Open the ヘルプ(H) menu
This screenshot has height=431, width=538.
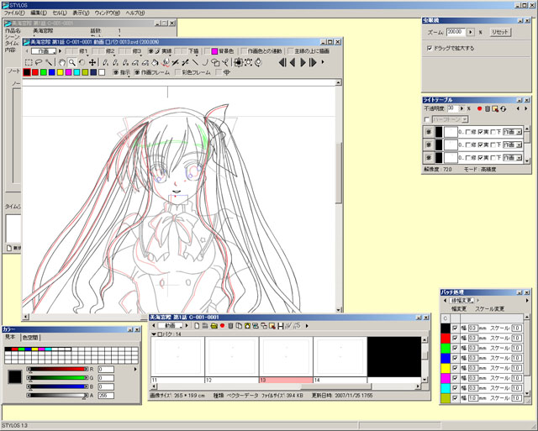click(x=134, y=13)
